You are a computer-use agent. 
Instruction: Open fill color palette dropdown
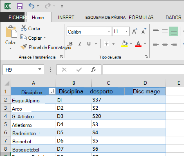pos(131,44)
